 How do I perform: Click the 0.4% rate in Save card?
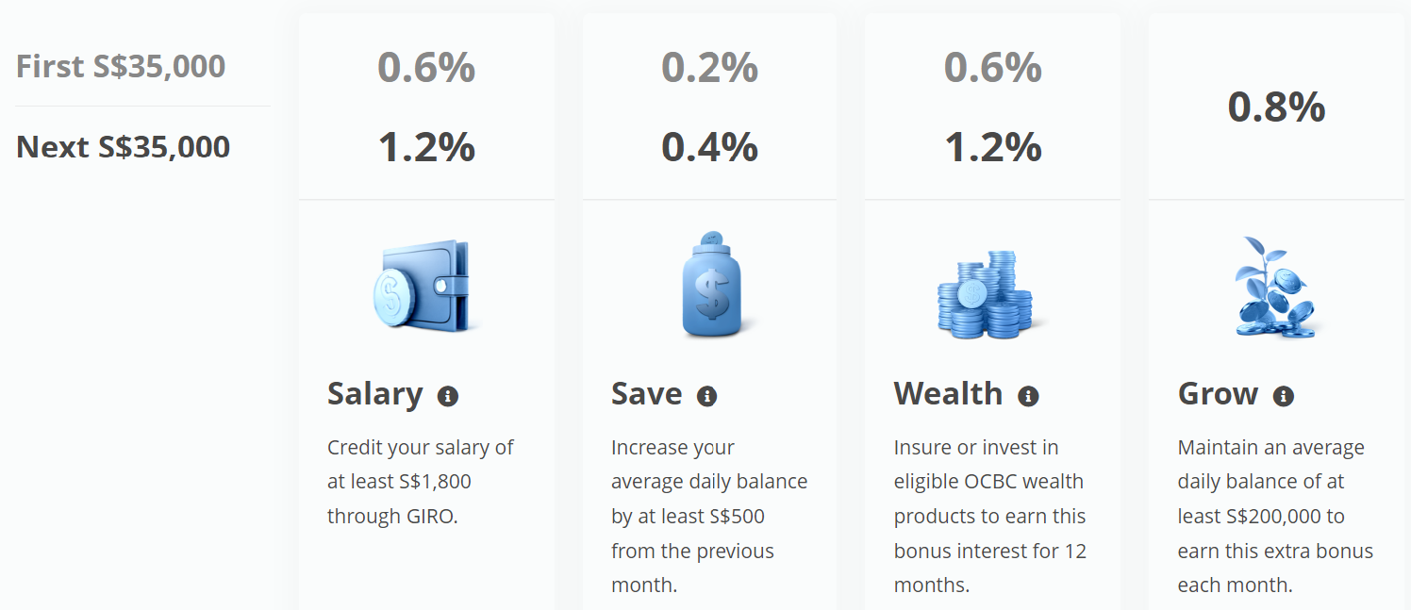point(709,147)
